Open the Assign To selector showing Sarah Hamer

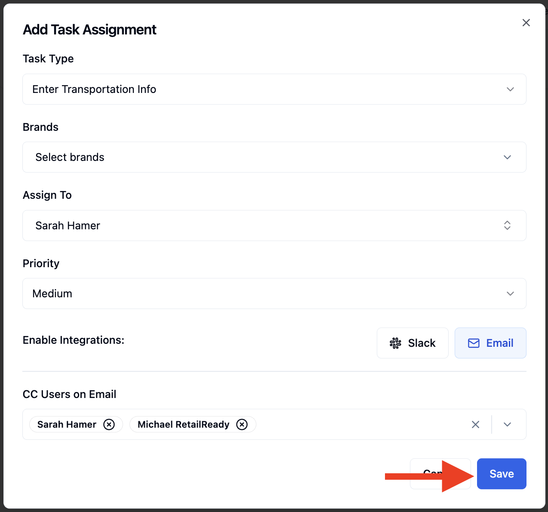[x=274, y=225]
